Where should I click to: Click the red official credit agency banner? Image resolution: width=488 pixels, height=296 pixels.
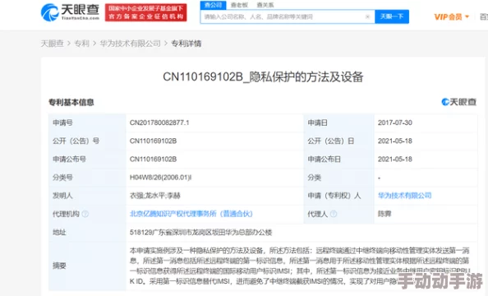pos(145,13)
